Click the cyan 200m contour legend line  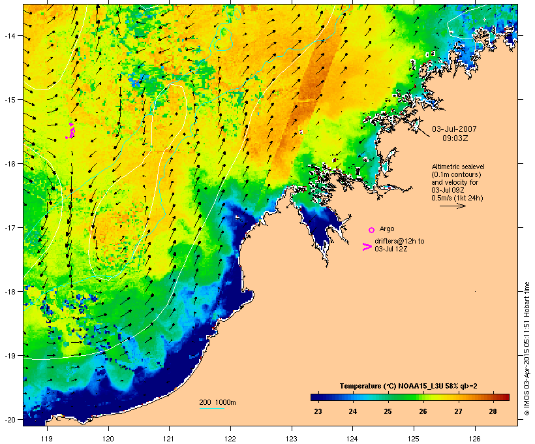click(211, 408)
